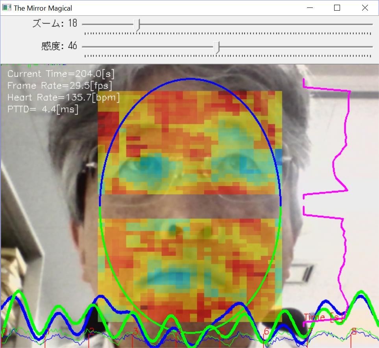Screen dimensions: 379x348
Task: Click the 感度: 46 label
Action: pos(59,46)
